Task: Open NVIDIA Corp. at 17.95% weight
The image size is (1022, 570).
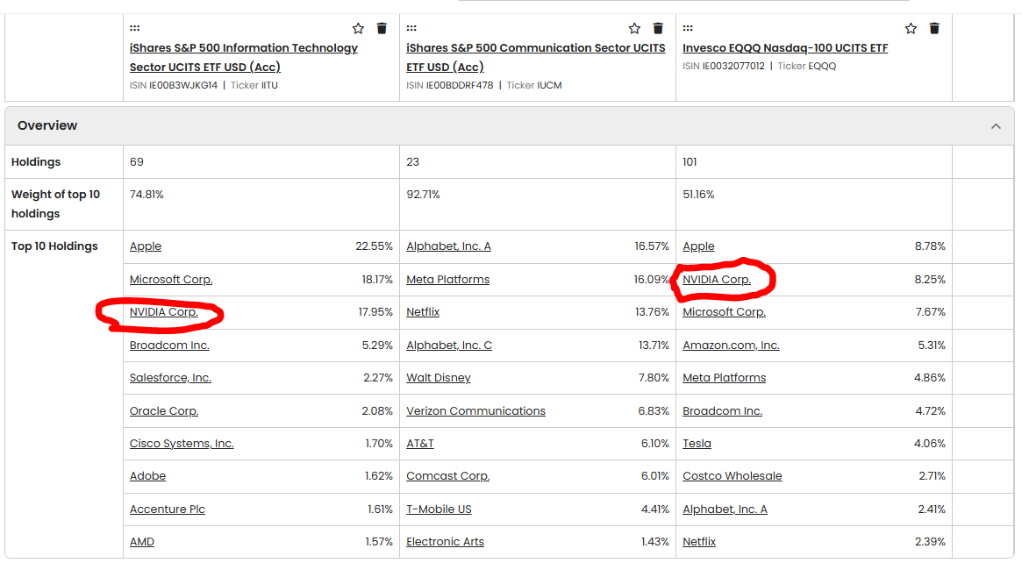Action: 163,312
